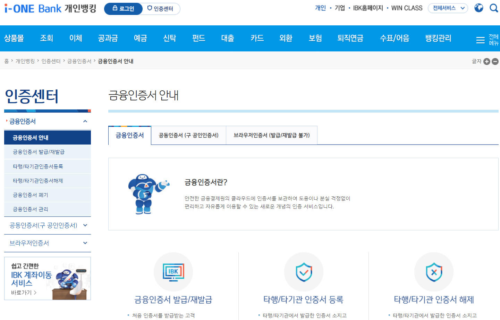Increase font size with plus icon
Viewport: 500px width, 320px height.
pos(487,61)
